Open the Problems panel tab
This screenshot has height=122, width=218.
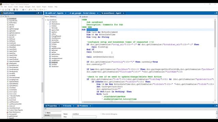(84, 106)
